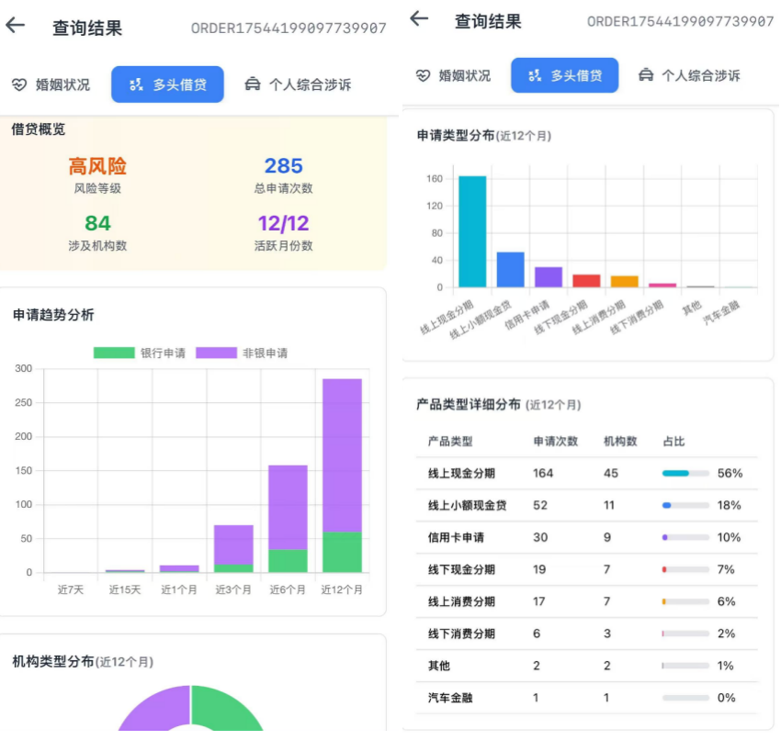Click the 机构类型分布 heading
Screen dimensions: 781x740
(x=53, y=661)
